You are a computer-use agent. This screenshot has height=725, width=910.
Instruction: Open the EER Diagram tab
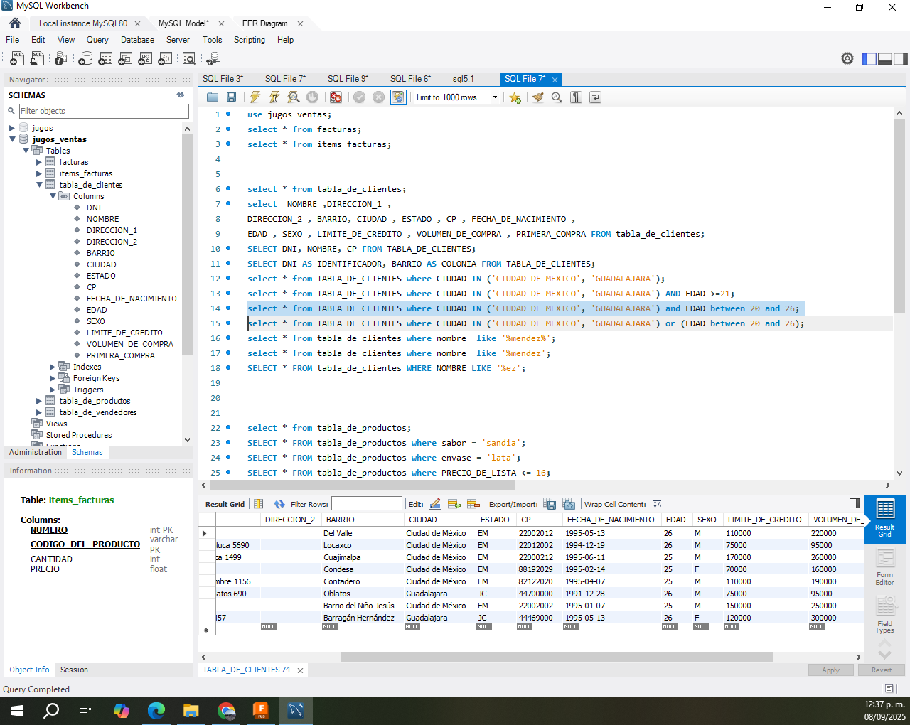coord(264,23)
